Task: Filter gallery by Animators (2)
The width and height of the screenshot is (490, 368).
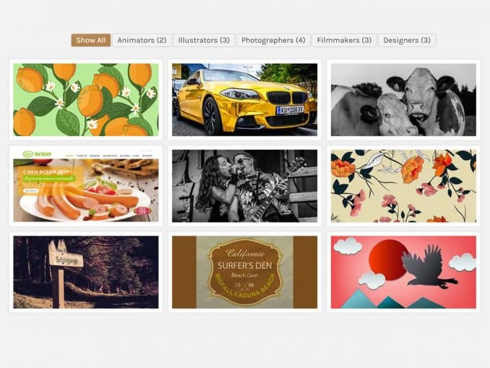Action: (142, 40)
